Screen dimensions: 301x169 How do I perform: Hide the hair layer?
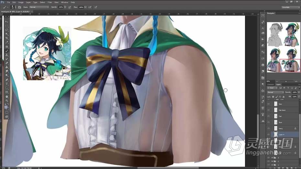click(268, 116)
